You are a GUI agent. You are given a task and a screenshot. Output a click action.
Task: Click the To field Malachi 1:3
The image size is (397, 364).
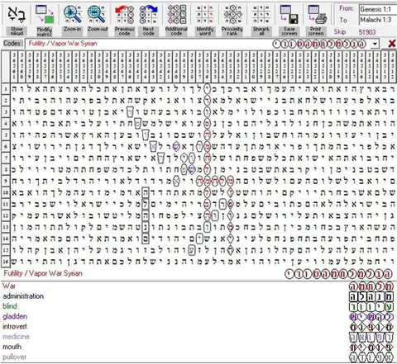(x=378, y=20)
